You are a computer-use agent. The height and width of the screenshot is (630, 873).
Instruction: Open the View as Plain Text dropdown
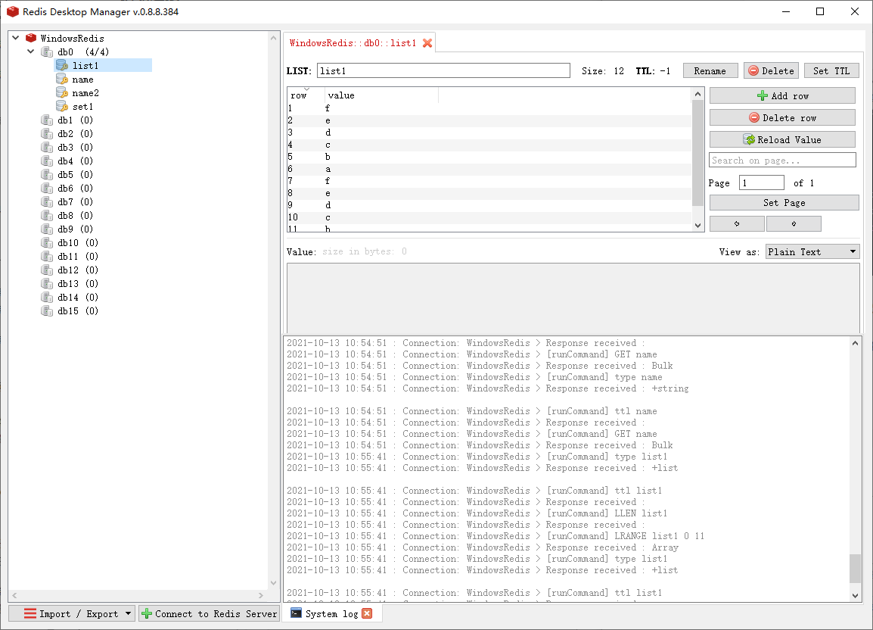point(812,252)
